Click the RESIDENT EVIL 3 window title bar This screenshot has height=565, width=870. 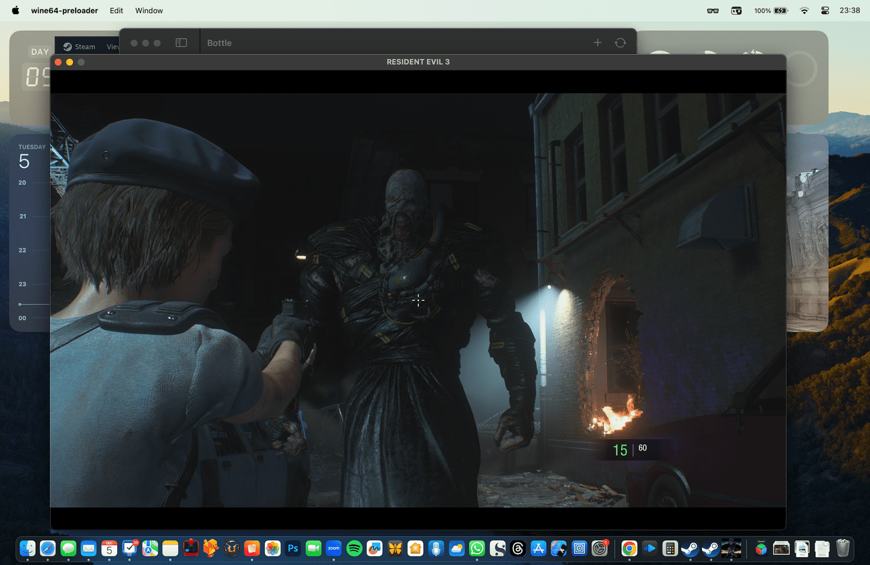418,62
